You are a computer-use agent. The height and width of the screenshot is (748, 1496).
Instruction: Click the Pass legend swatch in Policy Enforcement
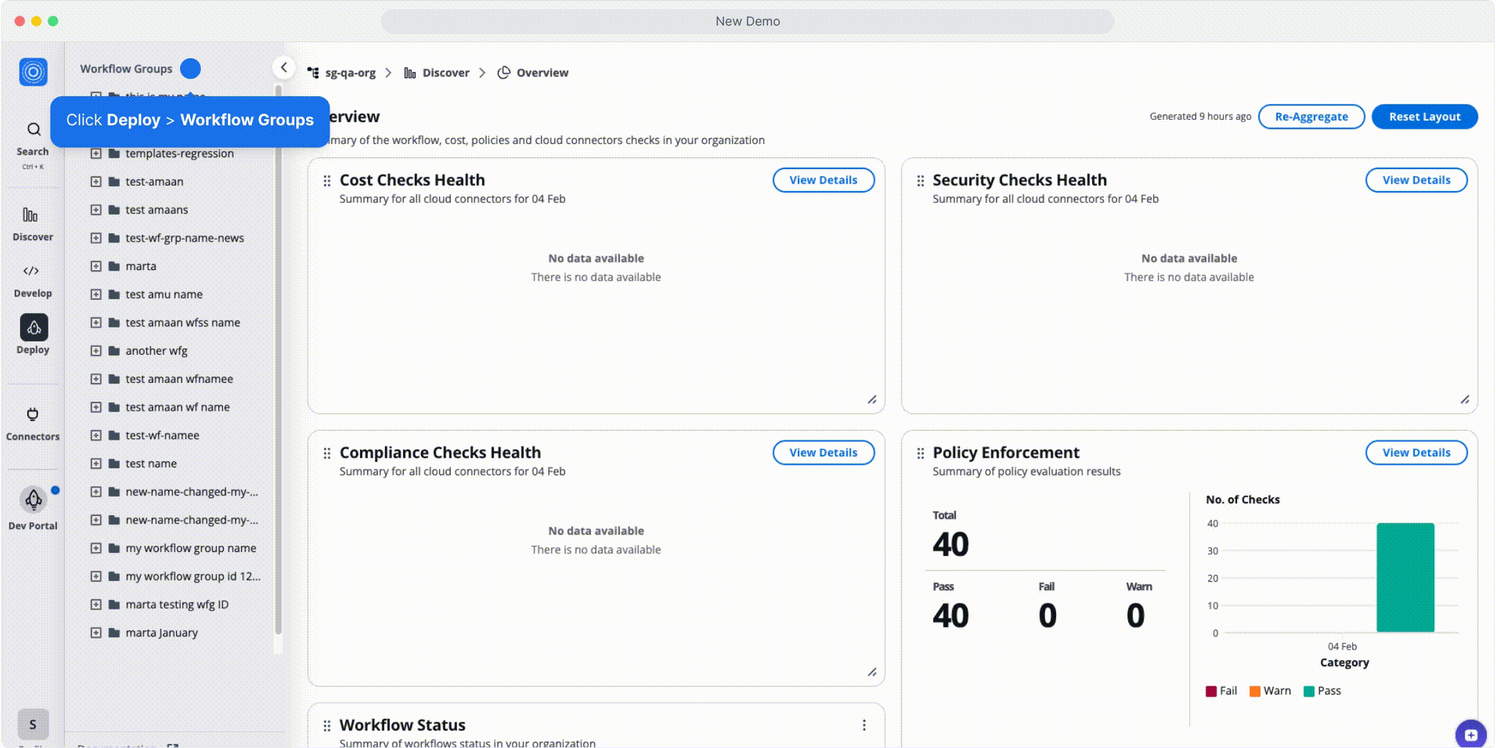click(1308, 690)
